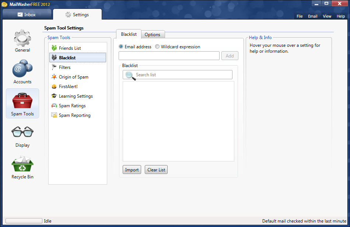Open Spam Ratings entry

click(x=78, y=105)
